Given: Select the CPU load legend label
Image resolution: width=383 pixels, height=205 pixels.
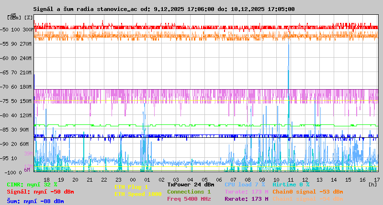Looking at the screenshot, I should point(244,184).
